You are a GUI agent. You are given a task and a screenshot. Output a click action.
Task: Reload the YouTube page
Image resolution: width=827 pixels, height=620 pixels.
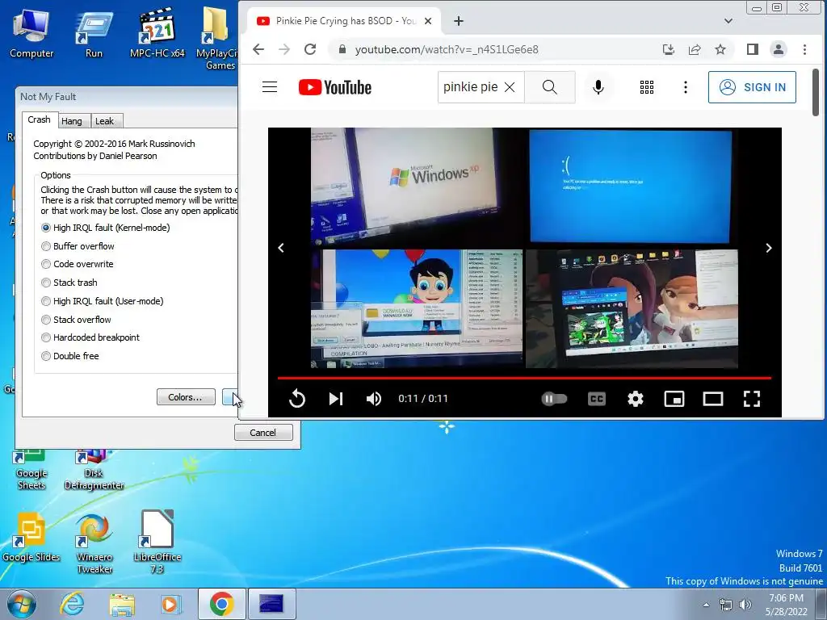[x=310, y=49]
